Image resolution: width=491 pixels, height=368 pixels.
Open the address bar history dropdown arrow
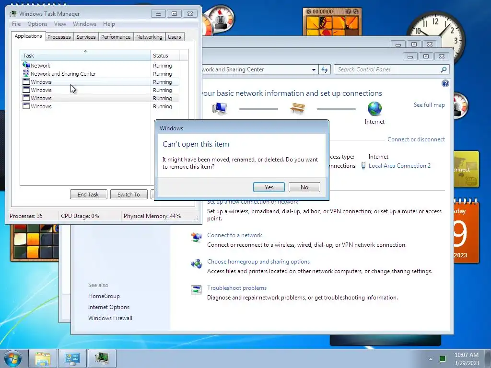[314, 70]
